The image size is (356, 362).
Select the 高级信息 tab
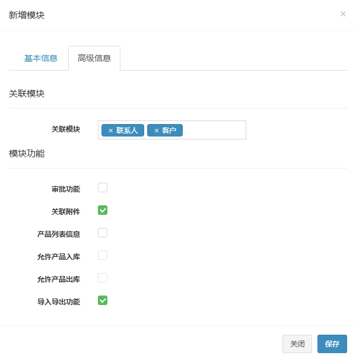pyautogui.click(x=94, y=58)
